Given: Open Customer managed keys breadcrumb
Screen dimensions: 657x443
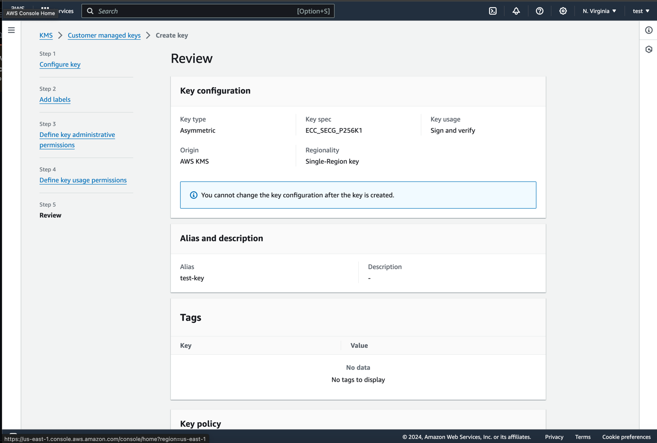Looking at the screenshot, I should tap(104, 35).
